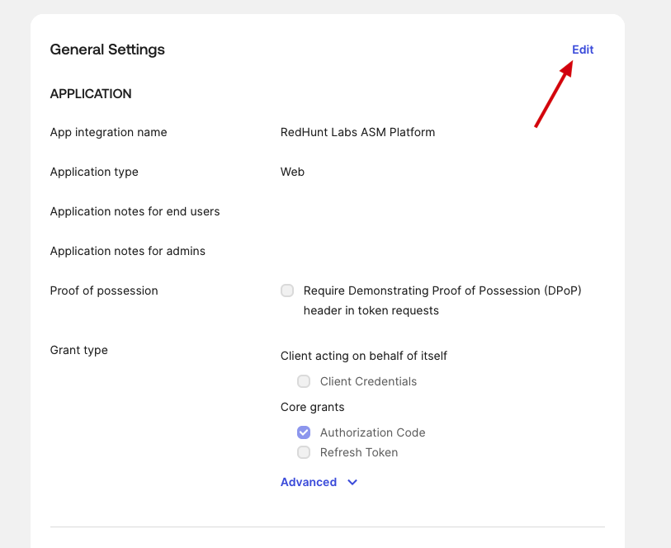Click the Application type label
The height and width of the screenshot is (548, 671).
point(94,172)
